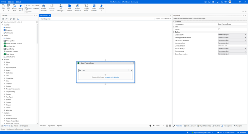Cut the selected activity
The width and height of the screenshot is (248, 134).
pos(28,6)
